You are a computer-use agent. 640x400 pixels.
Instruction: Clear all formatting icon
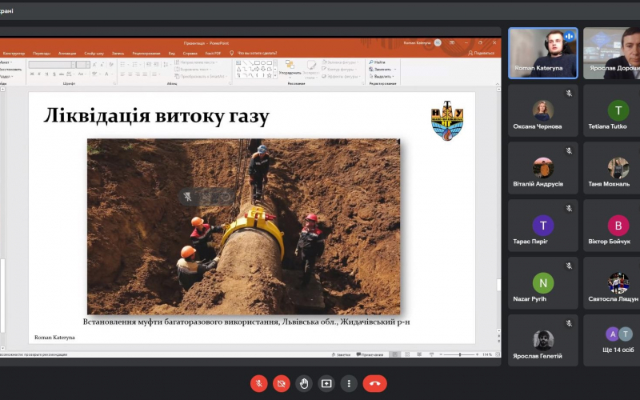(x=111, y=65)
